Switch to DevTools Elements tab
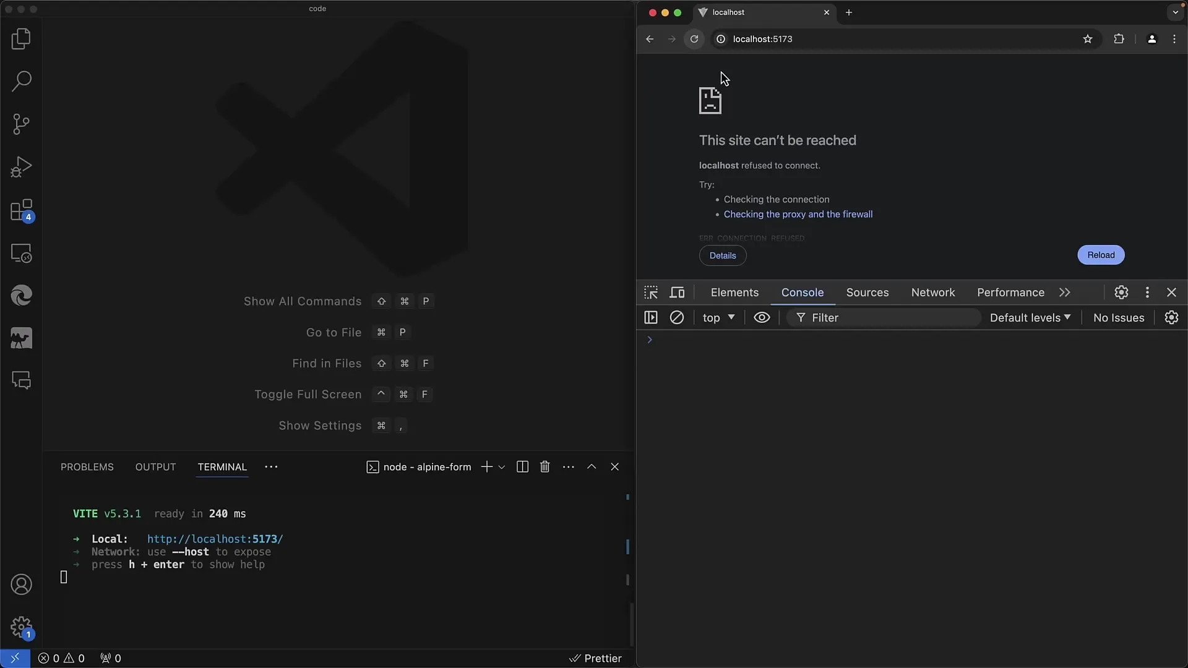 pos(734,293)
